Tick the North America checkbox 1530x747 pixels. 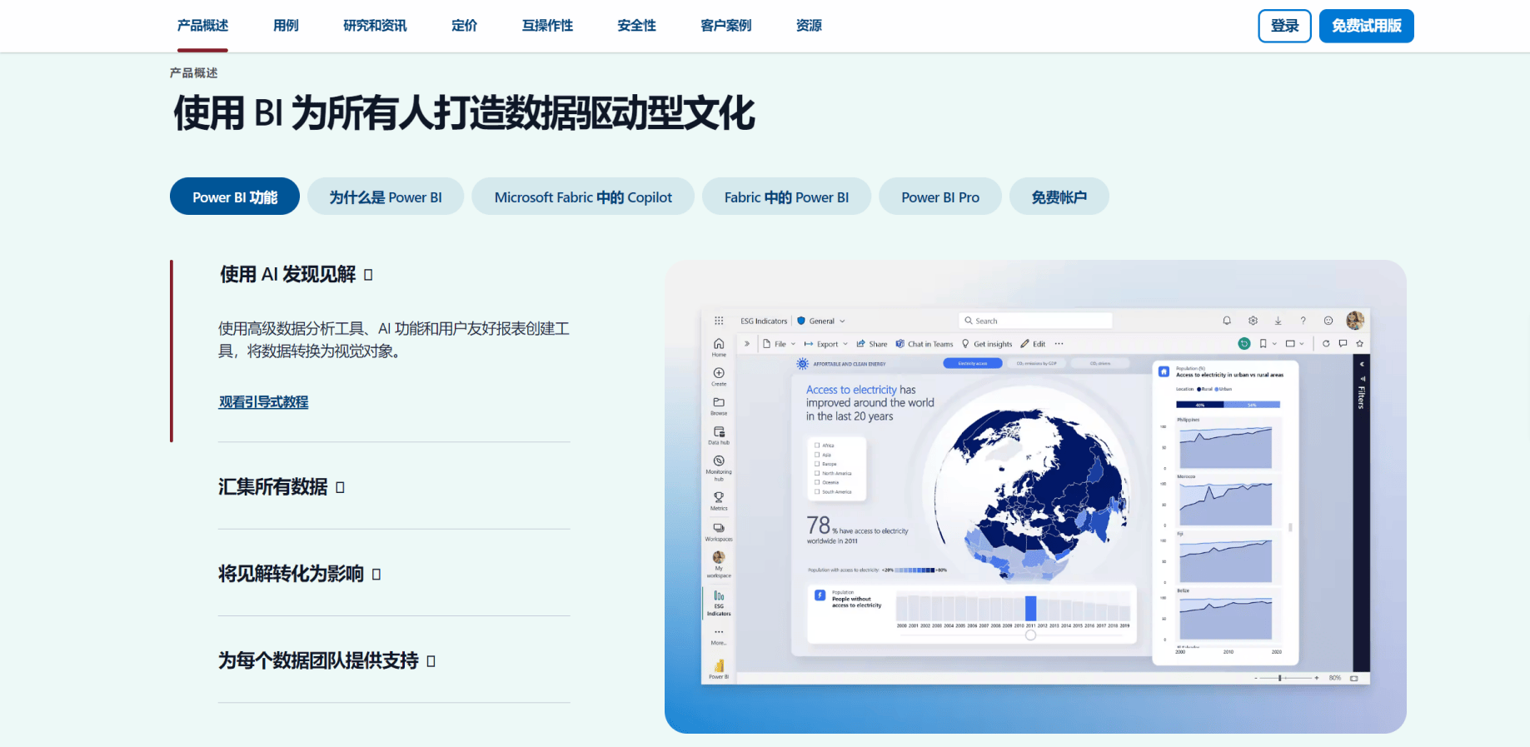(x=817, y=473)
